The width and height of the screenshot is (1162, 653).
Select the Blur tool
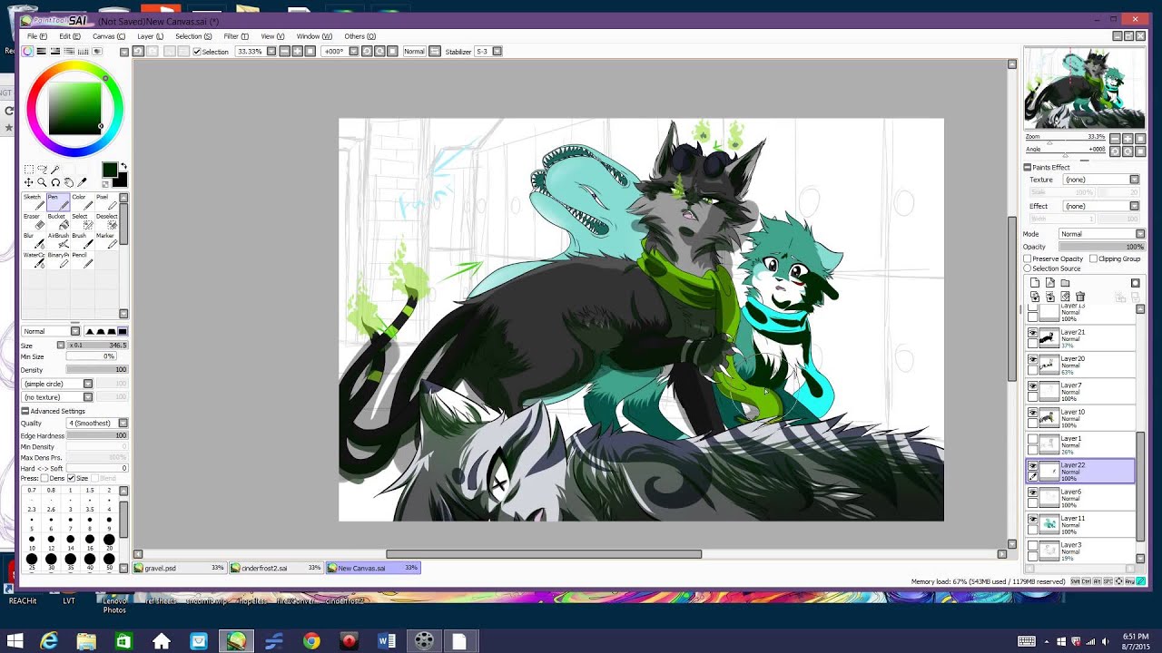pyautogui.click(x=34, y=240)
